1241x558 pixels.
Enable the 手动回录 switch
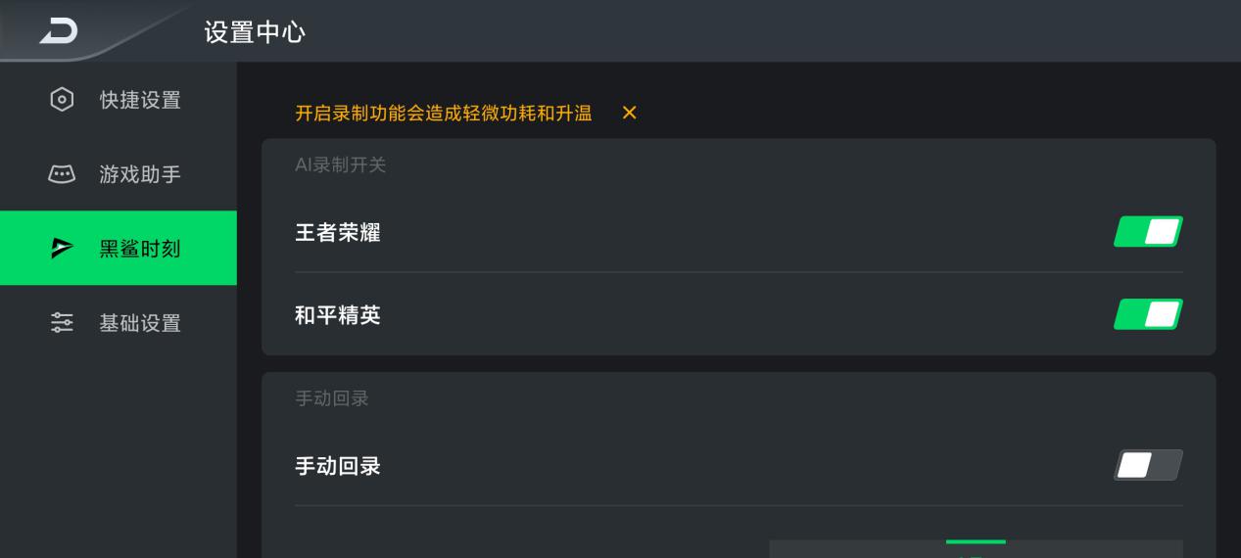(x=1148, y=465)
